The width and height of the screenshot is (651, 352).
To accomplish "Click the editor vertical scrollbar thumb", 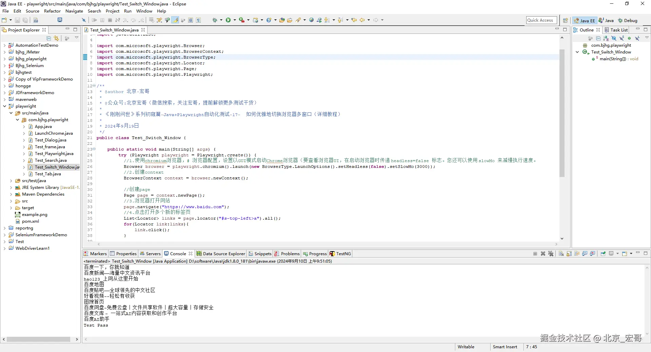I will point(562,113).
